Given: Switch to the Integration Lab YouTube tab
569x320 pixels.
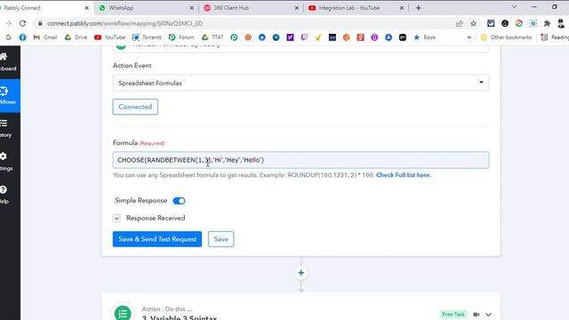Looking at the screenshot, I should click(356, 8).
